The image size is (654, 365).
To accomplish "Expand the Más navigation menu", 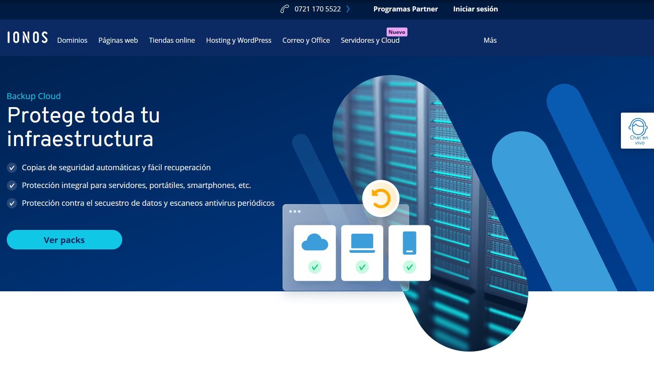I will click(x=490, y=40).
